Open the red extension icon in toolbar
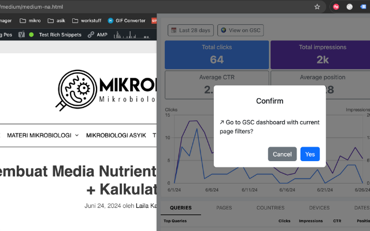Screen dimensions: 370x231 pyautogui.click(x=336, y=7)
